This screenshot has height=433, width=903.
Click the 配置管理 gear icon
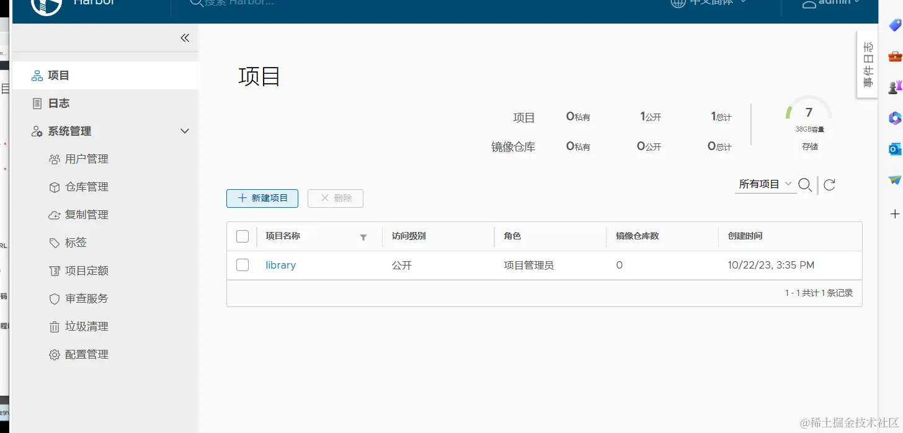point(55,355)
